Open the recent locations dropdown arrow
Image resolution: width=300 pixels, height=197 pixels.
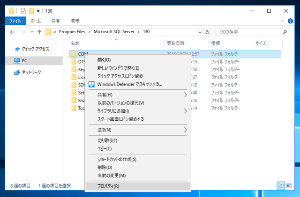point(32,32)
